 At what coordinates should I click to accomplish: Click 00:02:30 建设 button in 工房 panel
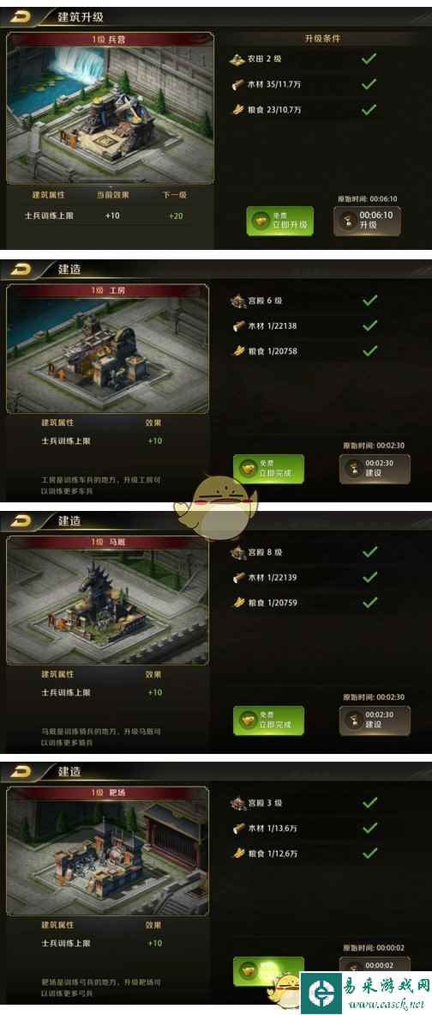click(x=375, y=469)
